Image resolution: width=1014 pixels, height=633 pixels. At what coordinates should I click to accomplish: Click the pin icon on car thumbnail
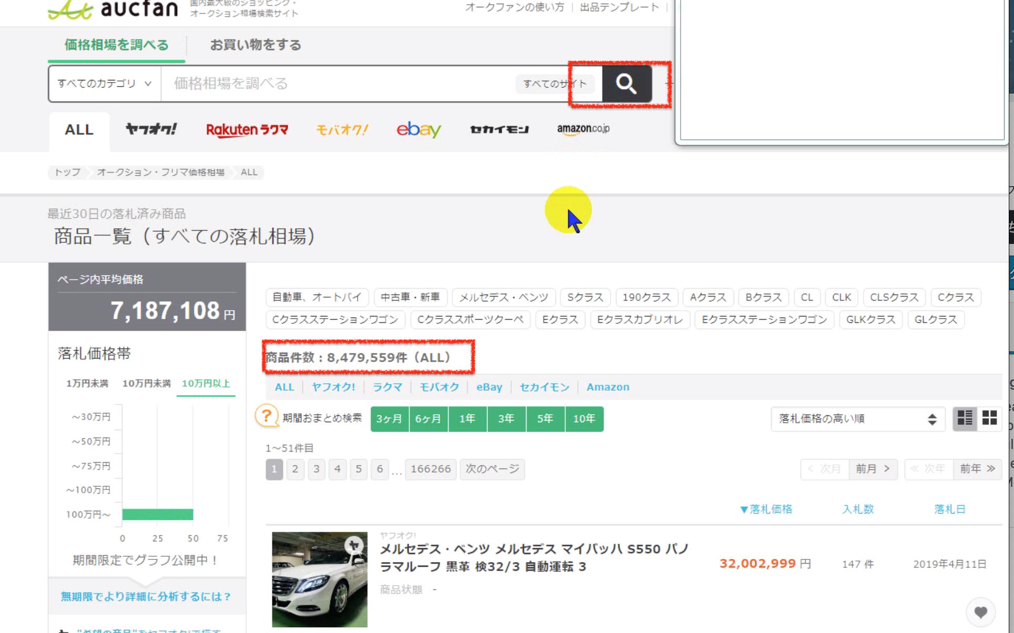click(x=354, y=545)
